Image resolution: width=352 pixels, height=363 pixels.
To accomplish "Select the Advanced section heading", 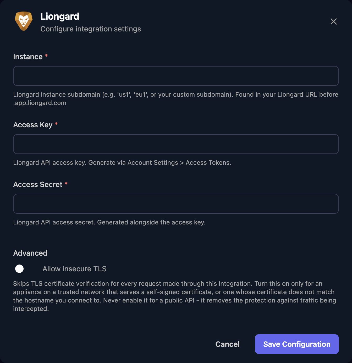I will pyautogui.click(x=30, y=253).
